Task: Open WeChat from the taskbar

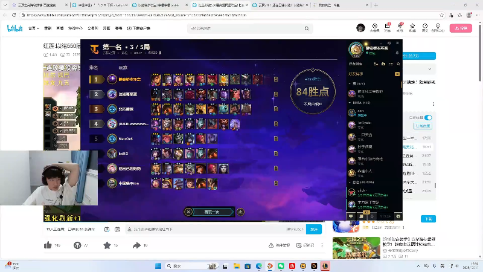Action: (281, 266)
